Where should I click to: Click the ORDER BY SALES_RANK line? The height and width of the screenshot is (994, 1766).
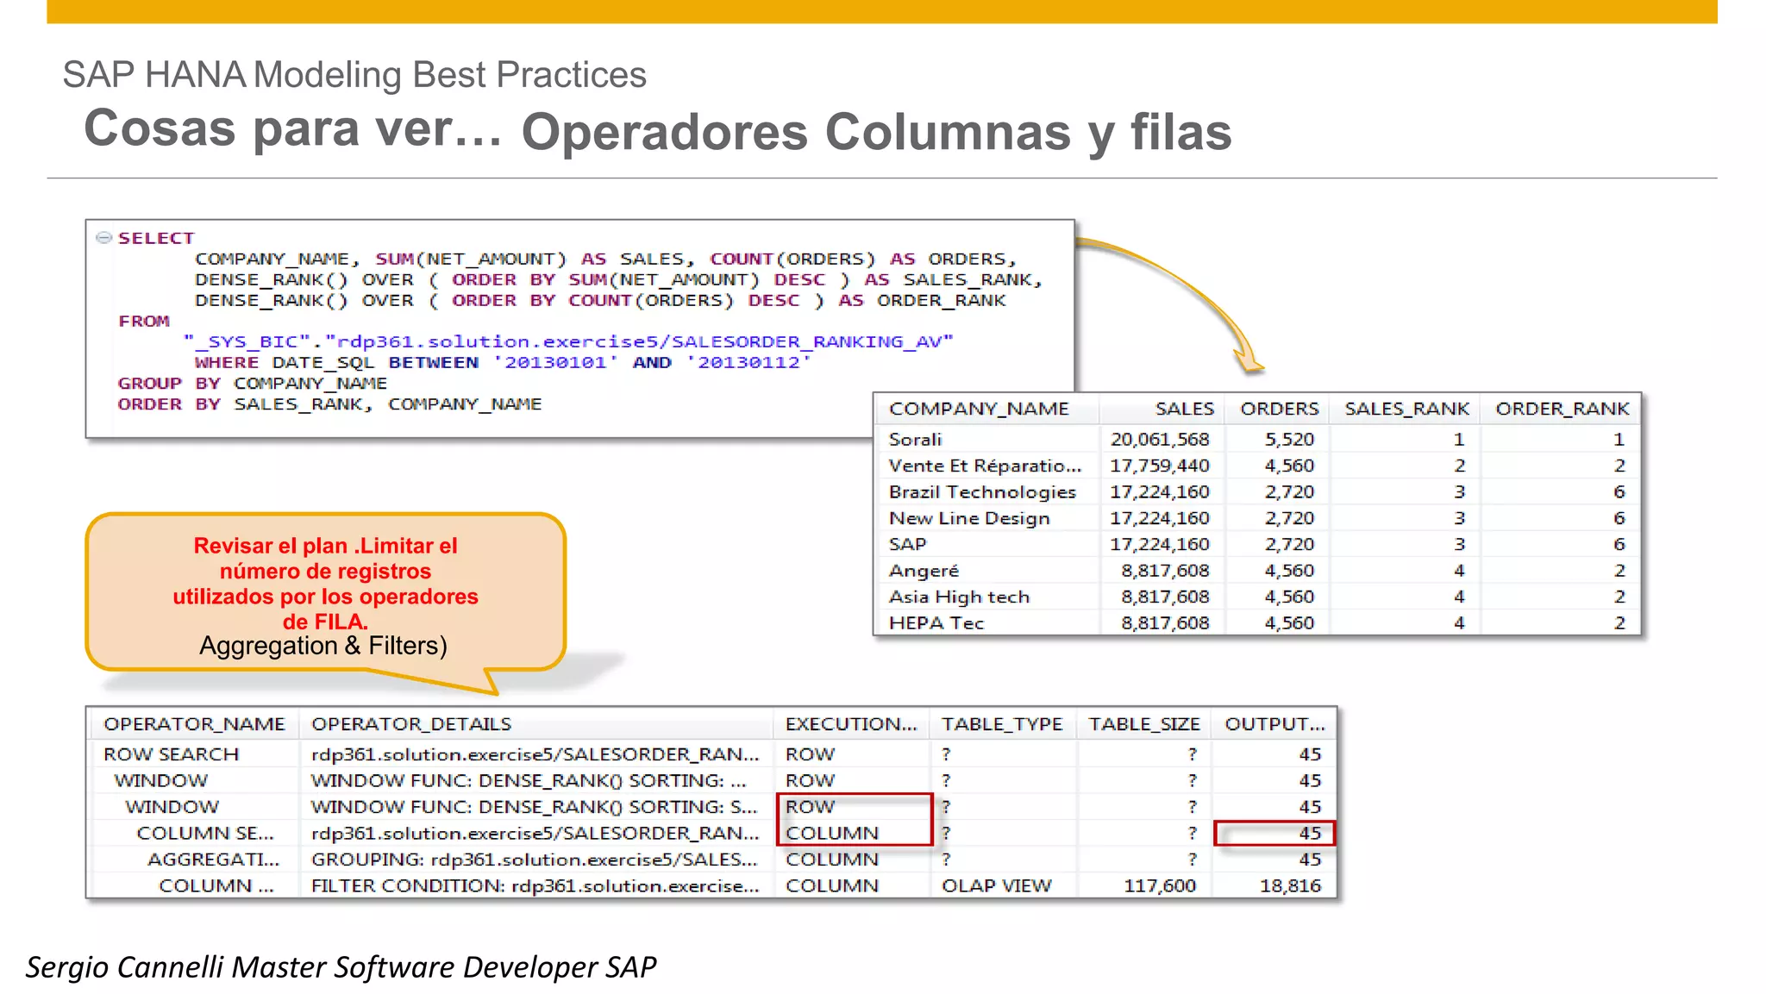pos(329,404)
